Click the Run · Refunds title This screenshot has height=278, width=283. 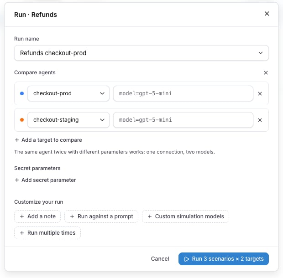point(36,15)
